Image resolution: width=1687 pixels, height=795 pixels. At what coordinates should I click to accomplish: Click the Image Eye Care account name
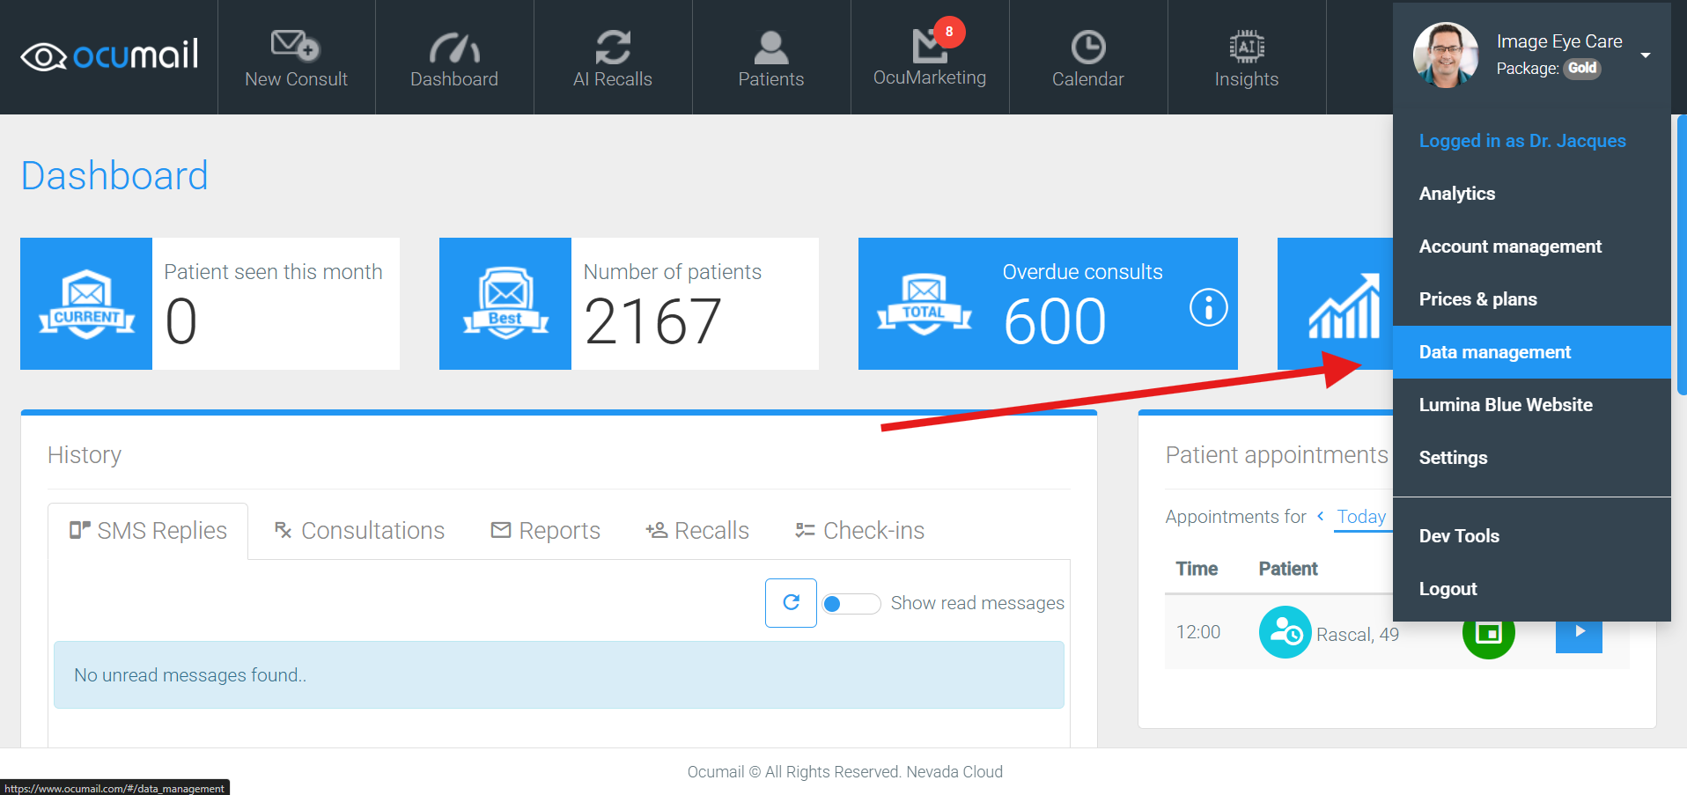click(x=1559, y=41)
